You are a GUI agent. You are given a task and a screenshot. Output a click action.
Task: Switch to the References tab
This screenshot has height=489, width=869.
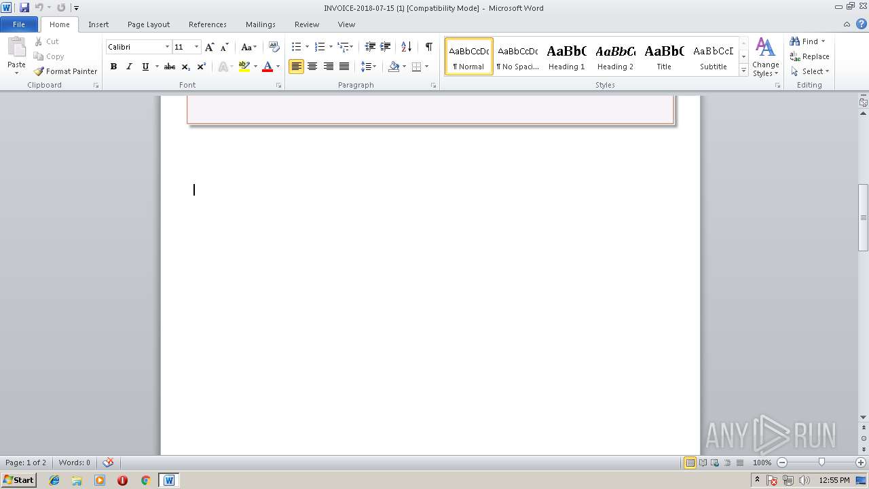tap(208, 24)
